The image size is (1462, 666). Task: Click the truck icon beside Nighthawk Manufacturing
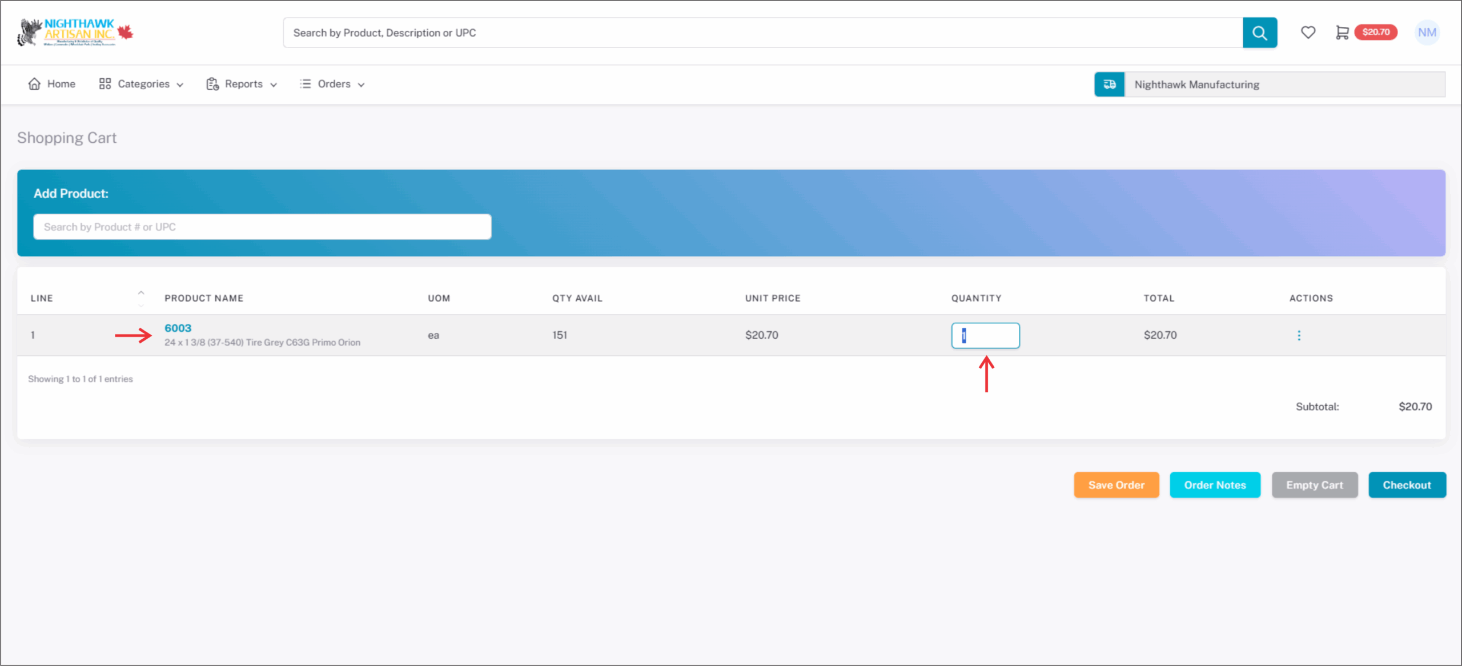click(1109, 85)
